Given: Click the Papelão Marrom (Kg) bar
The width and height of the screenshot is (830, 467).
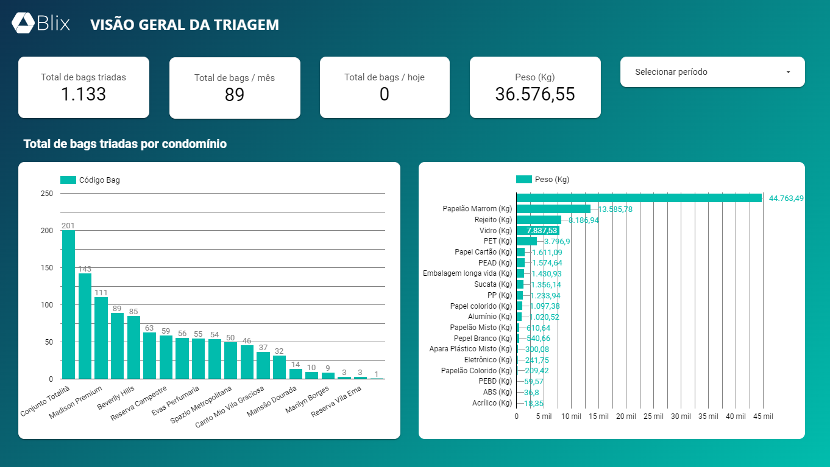Looking at the screenshot, I should pyautogui.click(x=554, y=209).
